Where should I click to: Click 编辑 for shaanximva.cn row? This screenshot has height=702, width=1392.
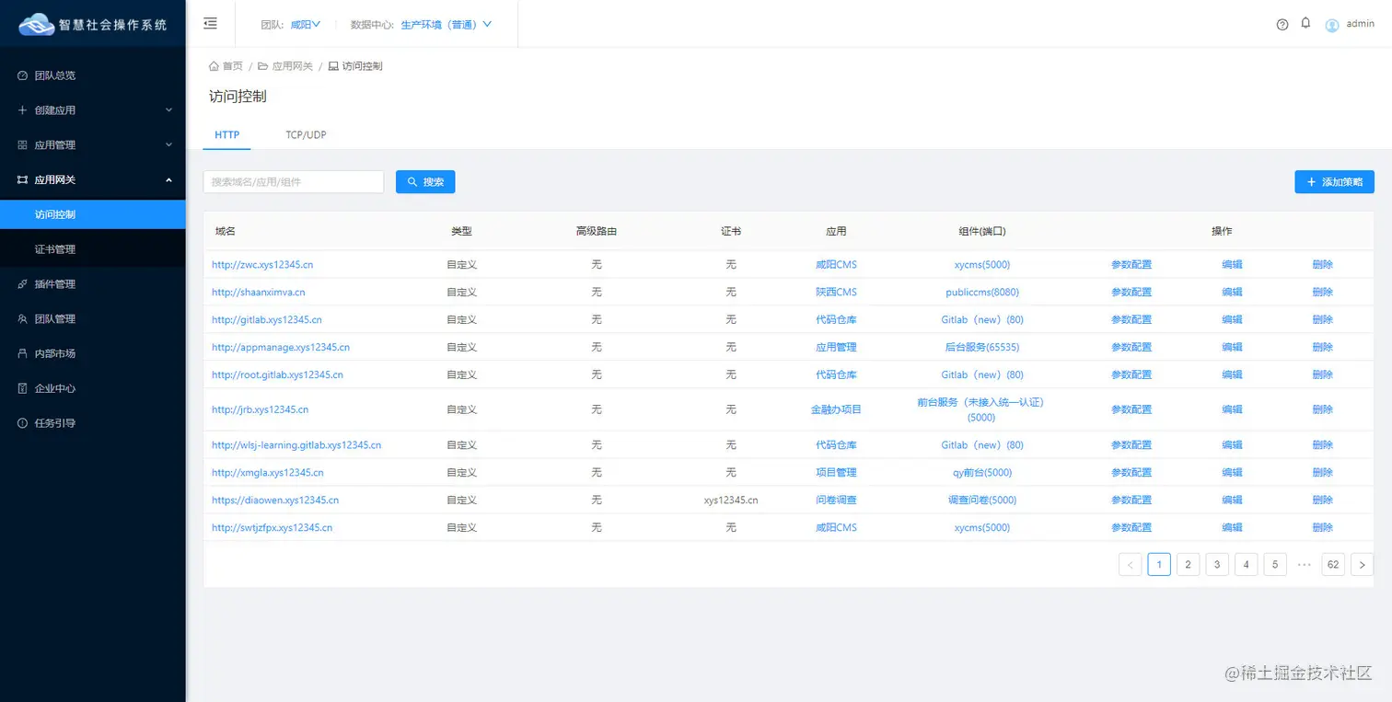tap(1232, 293)
